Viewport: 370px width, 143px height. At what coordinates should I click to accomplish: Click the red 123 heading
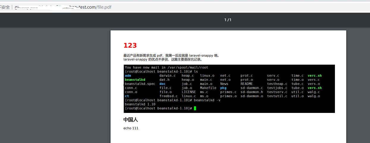tap(130, 46)
